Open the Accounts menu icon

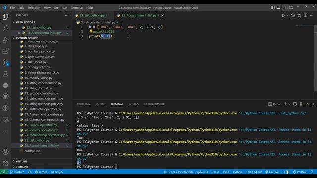(x=5, y=152)
